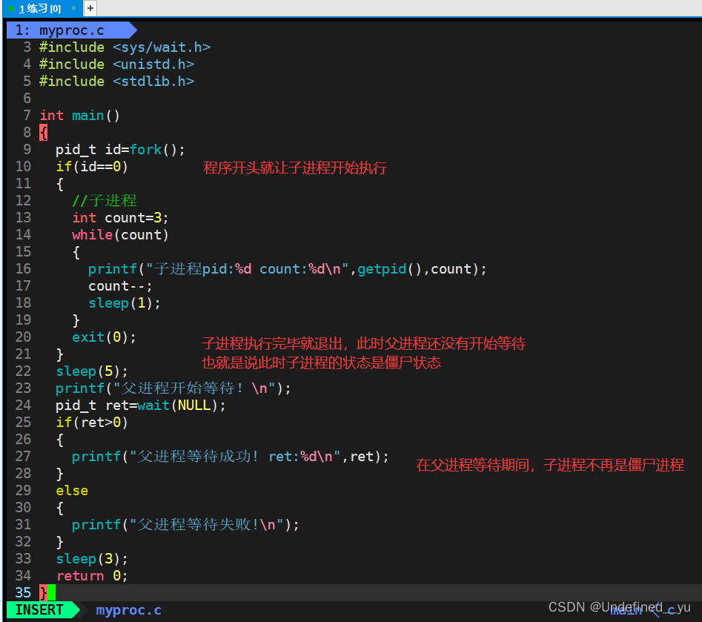Close the 练习 terminal tab

point(74,8)
